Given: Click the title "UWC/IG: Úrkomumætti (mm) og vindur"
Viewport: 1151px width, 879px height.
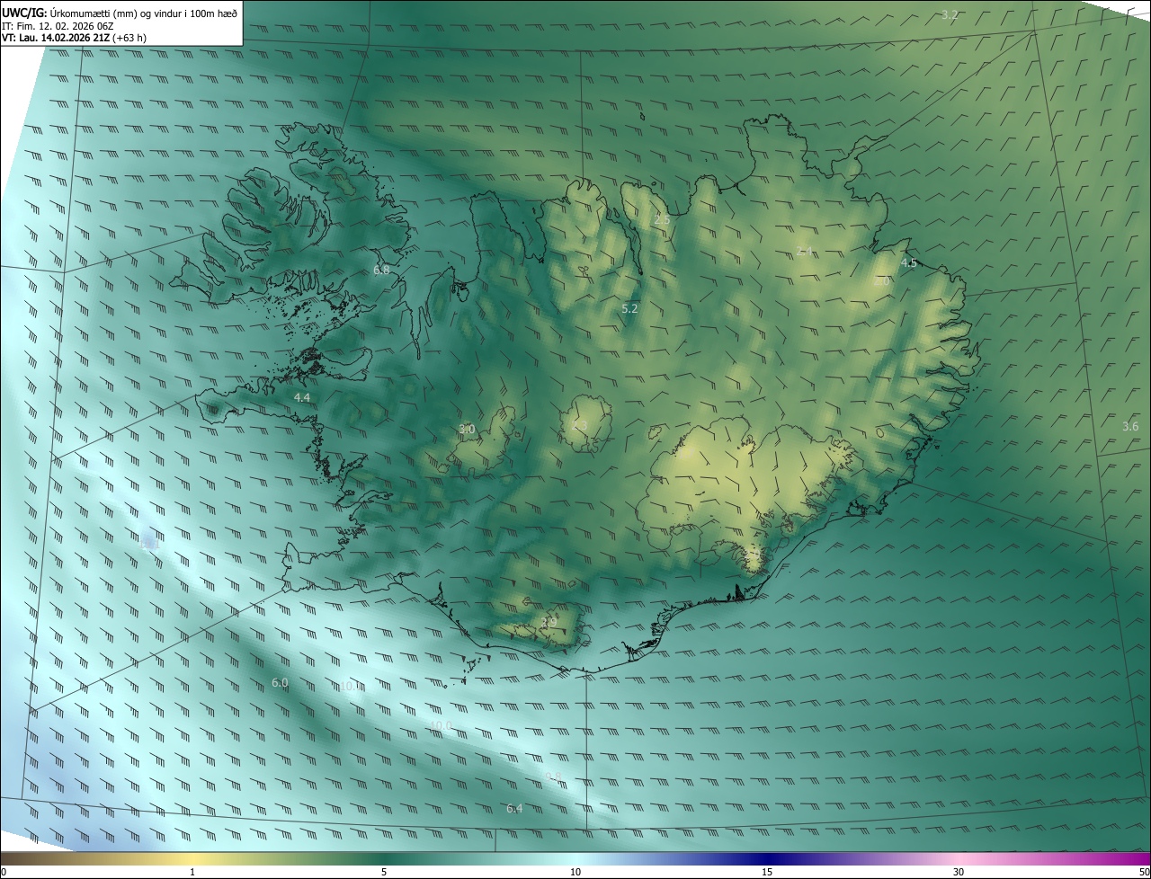Looking at the screenshot, I should pyautogui.click(x=120, y=12).
